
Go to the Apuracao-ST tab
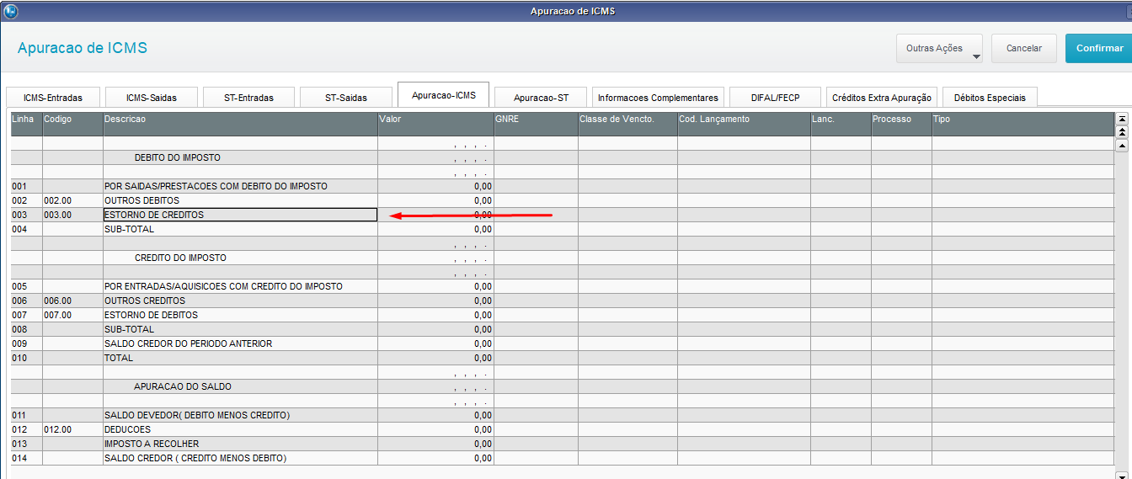pyautogui.click(x=542, y=98)
